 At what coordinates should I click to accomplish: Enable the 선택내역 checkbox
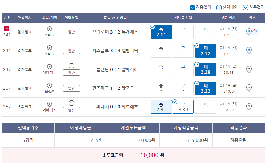point(219,8)
